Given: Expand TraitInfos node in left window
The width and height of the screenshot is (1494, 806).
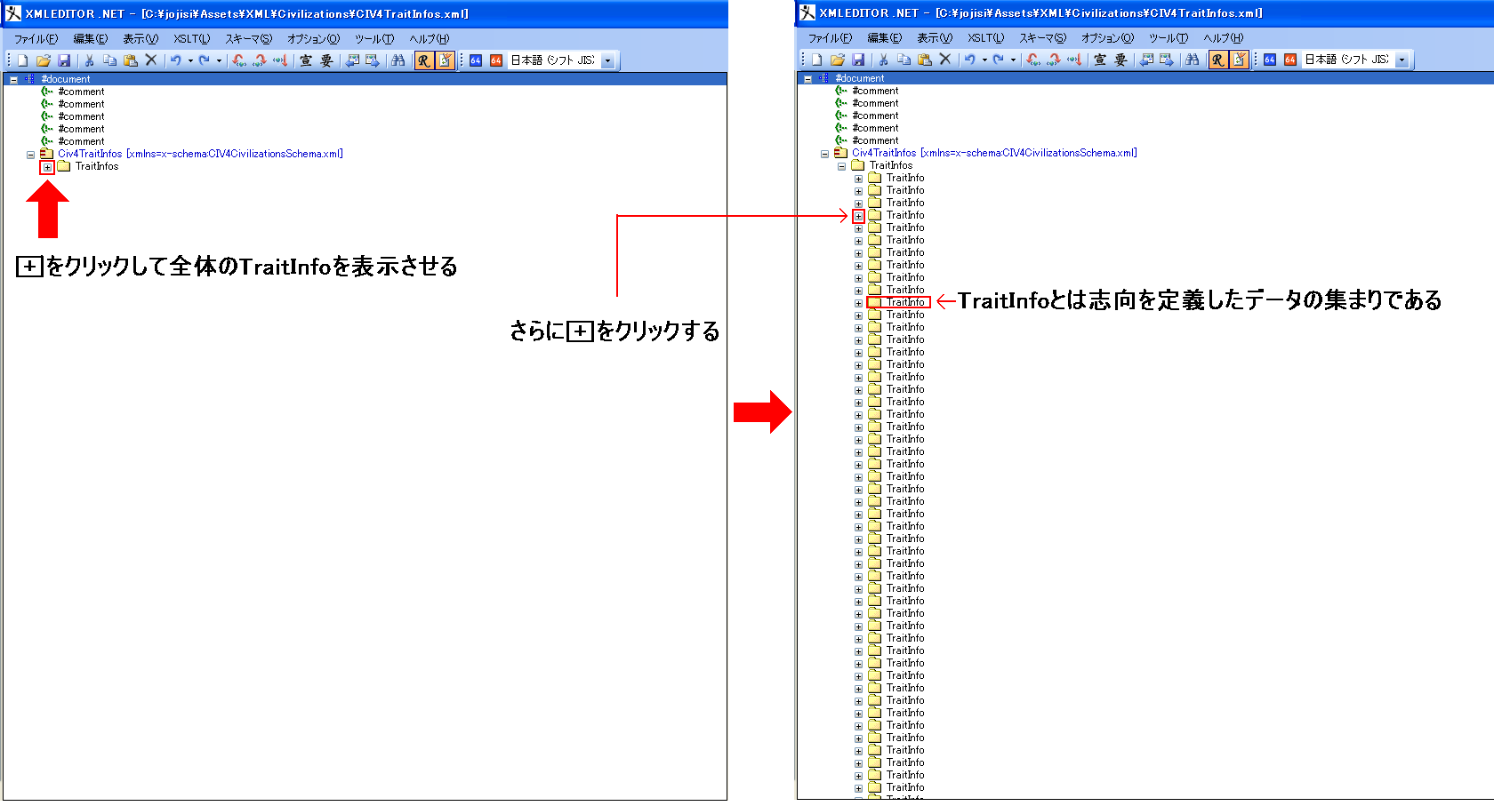Looking at the screenshot, I should coord(48,167).
